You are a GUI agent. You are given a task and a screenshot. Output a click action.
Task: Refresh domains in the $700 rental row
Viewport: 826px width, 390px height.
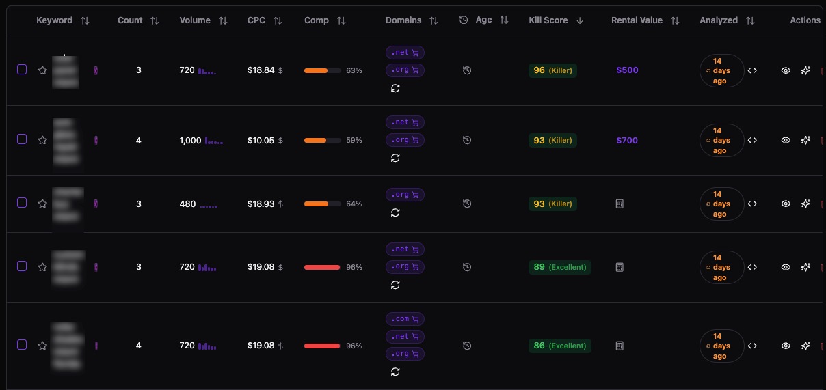tap(395, 158)
